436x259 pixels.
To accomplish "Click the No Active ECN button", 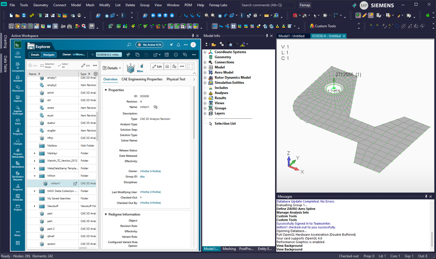I will (x=149, y=45).
